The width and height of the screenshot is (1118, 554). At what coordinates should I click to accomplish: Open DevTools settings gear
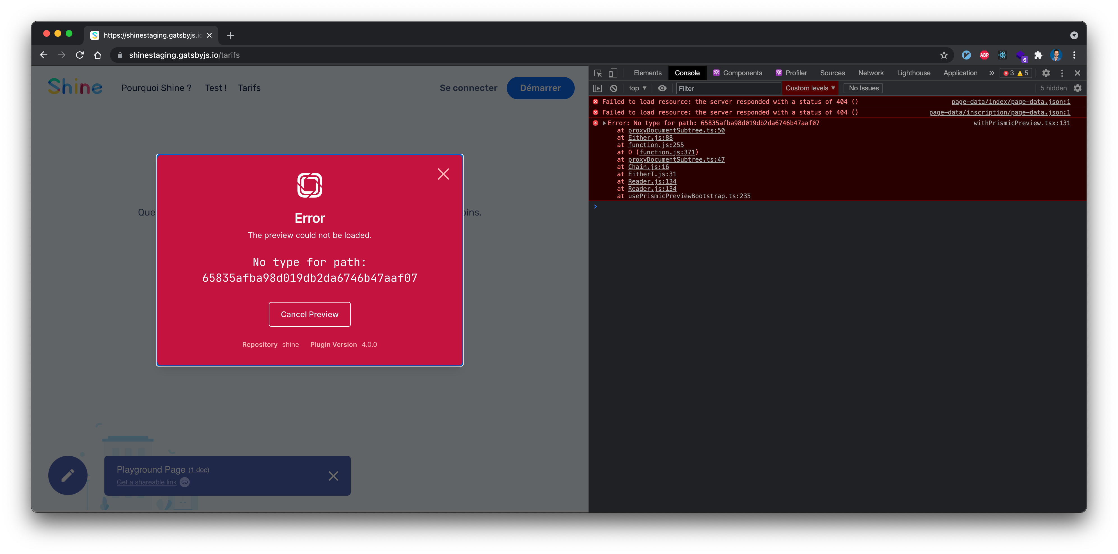tap(1046, 73)
